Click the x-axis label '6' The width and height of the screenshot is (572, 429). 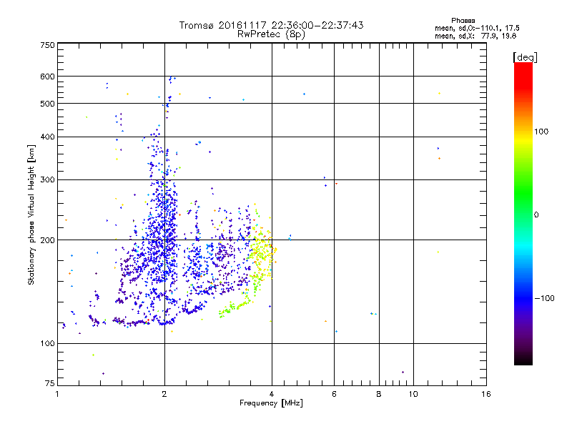point(334,394)
